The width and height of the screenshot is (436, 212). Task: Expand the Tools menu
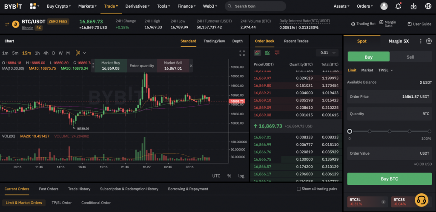(x=164, y=6)
